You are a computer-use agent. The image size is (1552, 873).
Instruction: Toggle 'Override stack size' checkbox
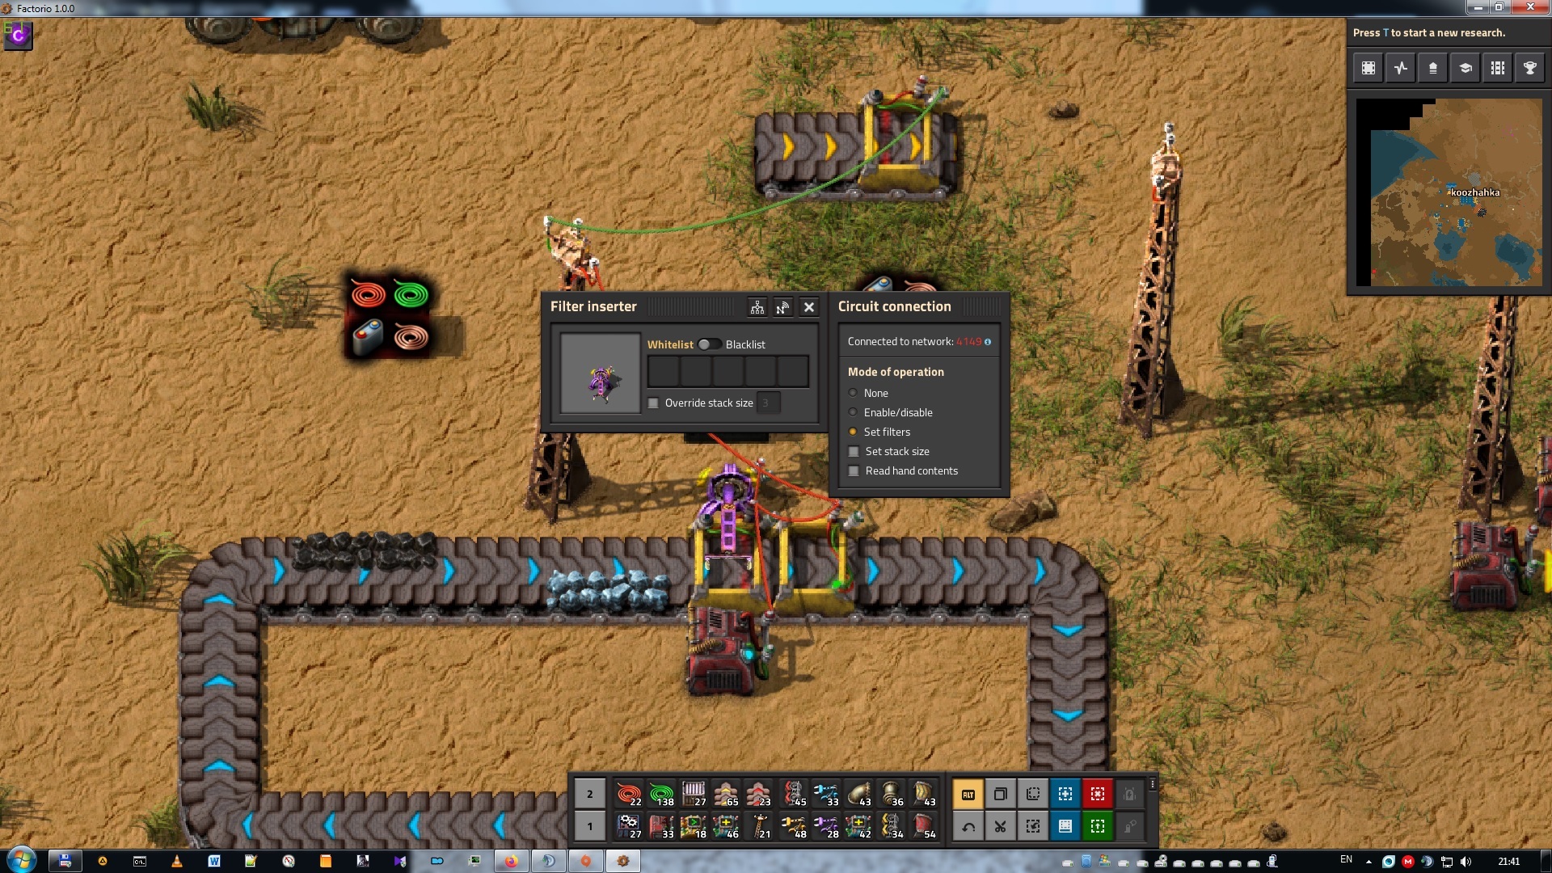pyautogui.click(x=652, y=402)
